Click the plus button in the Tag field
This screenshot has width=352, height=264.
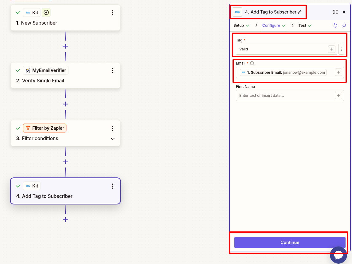332,49
